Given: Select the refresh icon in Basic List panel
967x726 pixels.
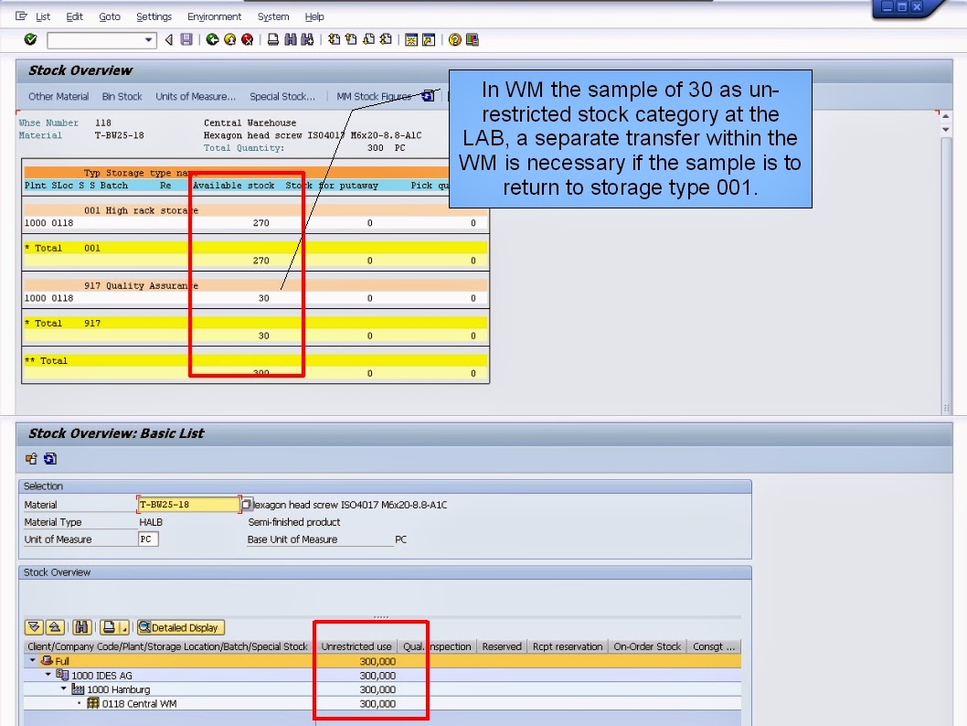Looking at the screenshot, I should [50, 458].
